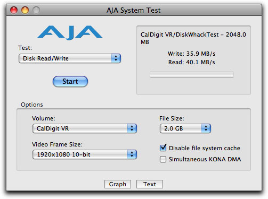Start the disk test
Screen dimensions: 268x199
pyautogui.click(x=70, y=82)
